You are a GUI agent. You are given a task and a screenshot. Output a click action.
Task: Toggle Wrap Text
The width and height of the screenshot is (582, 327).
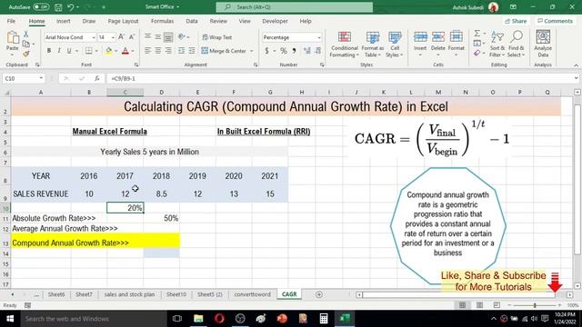click(x=217, y=37)
